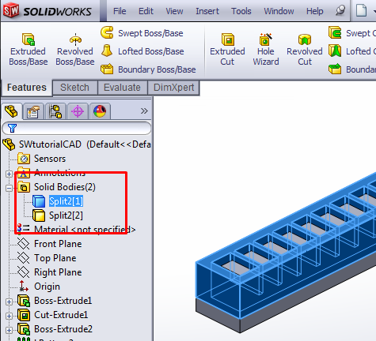376x341 pixels.
Task: Switch to the DimXpert tab
Action: (173, 88)
